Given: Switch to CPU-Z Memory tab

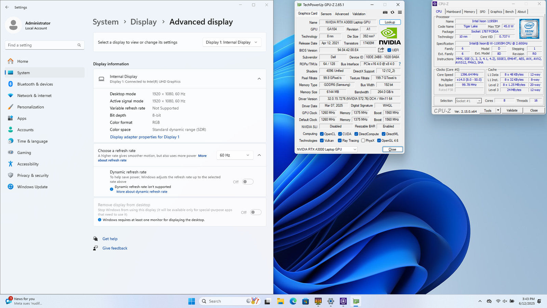Looking at the screenshot, I should 469,12.
